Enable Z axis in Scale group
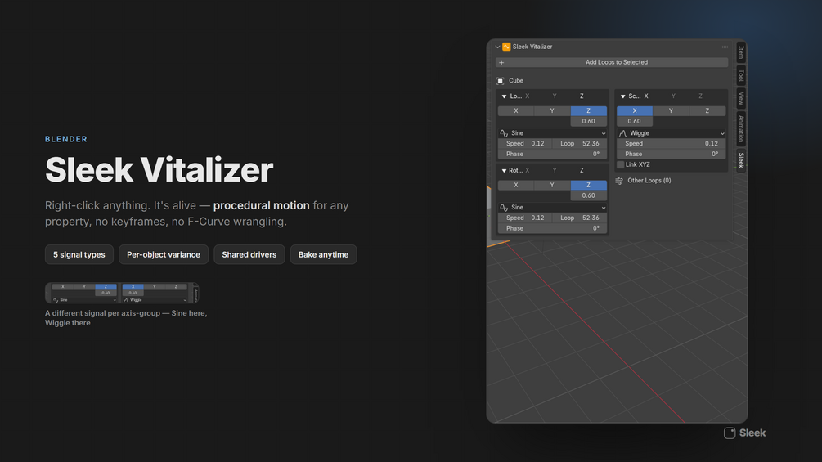This screenshot has width=822, height=462. [x=707, y=111]
